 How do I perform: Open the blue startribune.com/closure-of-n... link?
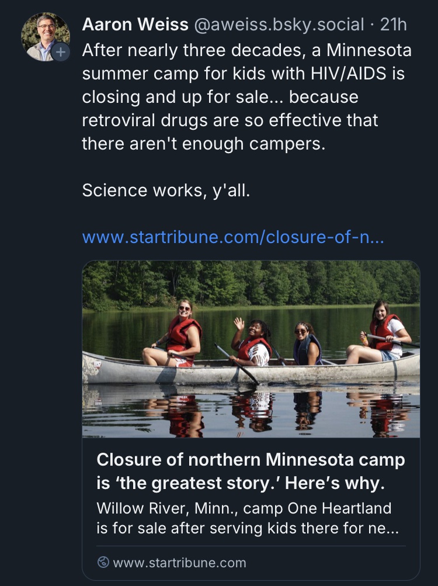[x=233, y=238]
